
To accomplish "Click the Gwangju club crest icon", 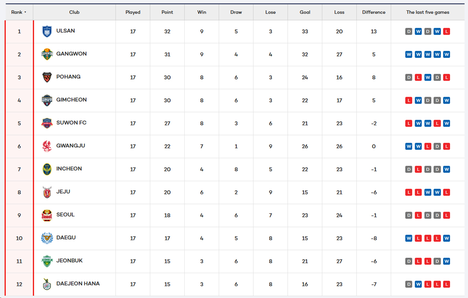I will click(x=47, y=146).
